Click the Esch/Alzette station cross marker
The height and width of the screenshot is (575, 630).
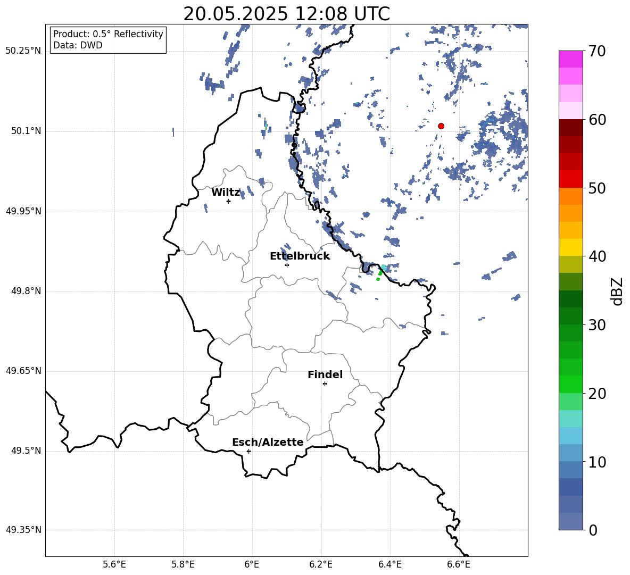click(248, 451)
